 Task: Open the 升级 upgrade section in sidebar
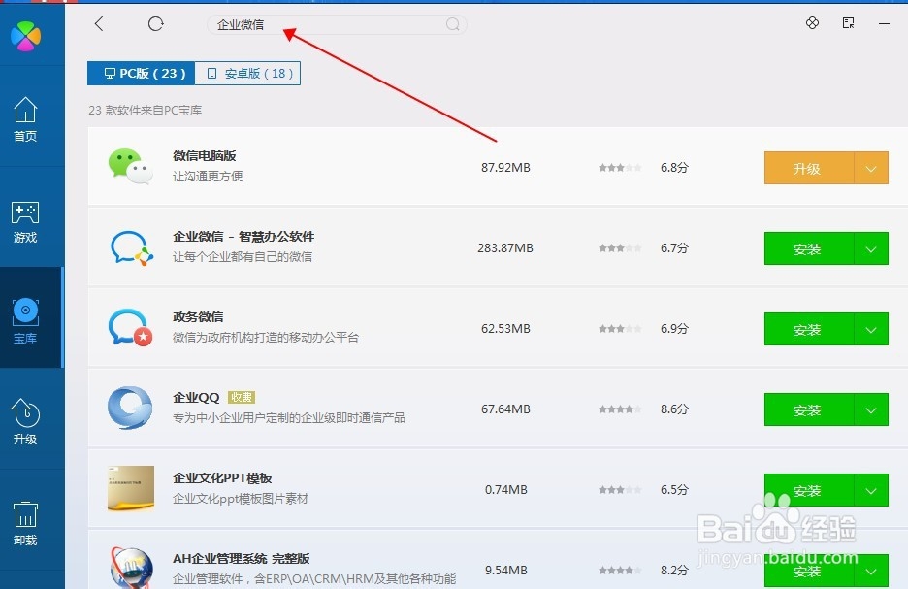pyautogui.click(x=25, y=422)
